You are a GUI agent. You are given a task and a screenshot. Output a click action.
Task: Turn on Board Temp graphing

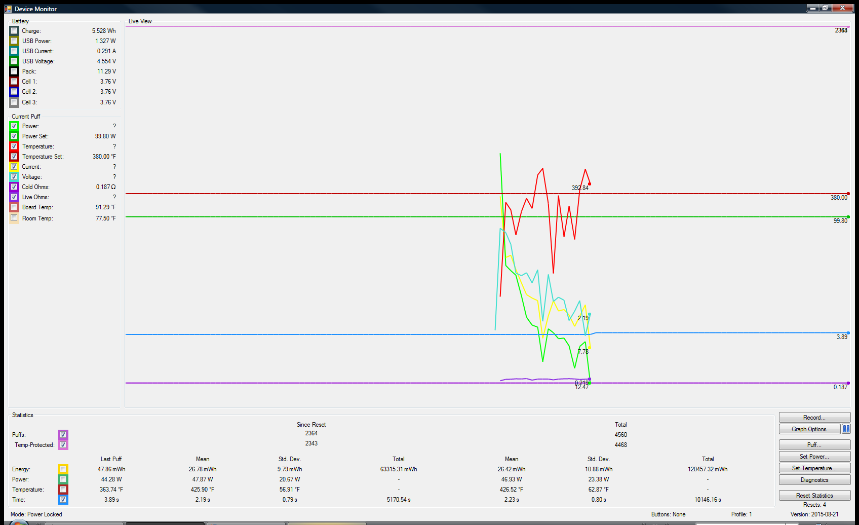tap(14, 207)
